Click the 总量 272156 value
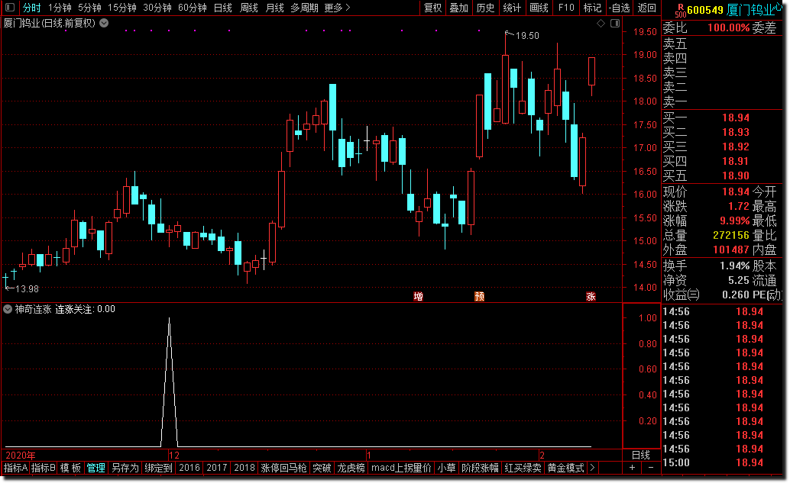Viewport: 790px width, 483px height. pyautogui.click(x=731, y=235)
